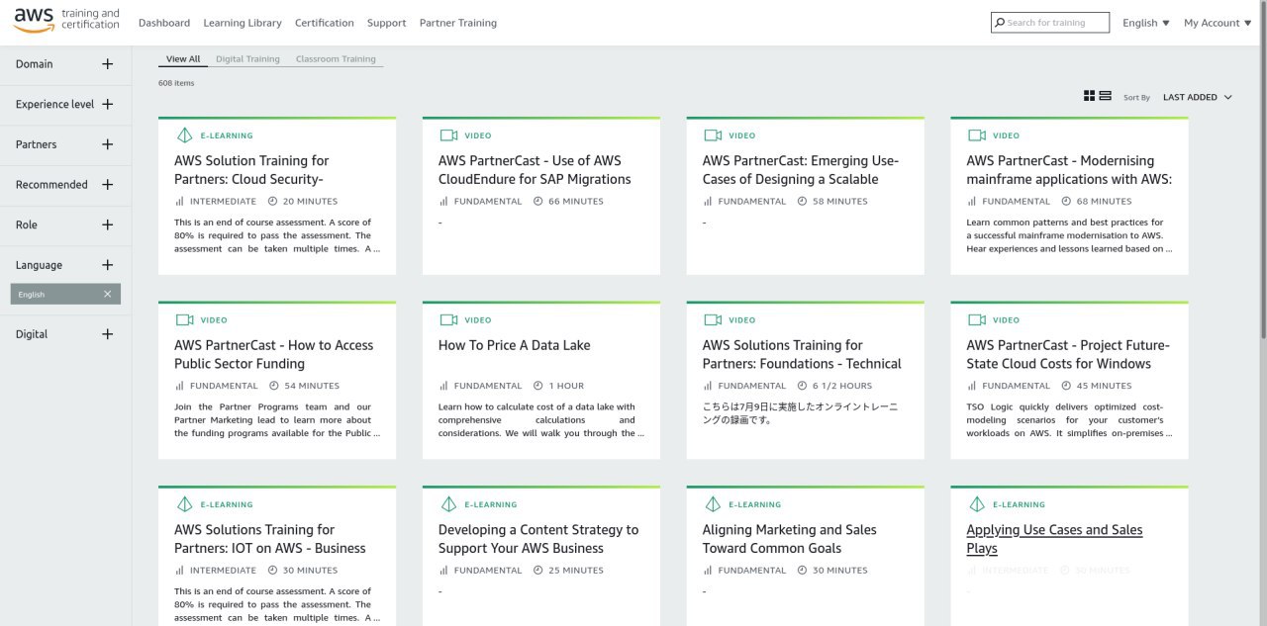1267x626 pixels.
Task: Click e-learning icon on IOT on AWS card
Action: click(x=184, y=504)
